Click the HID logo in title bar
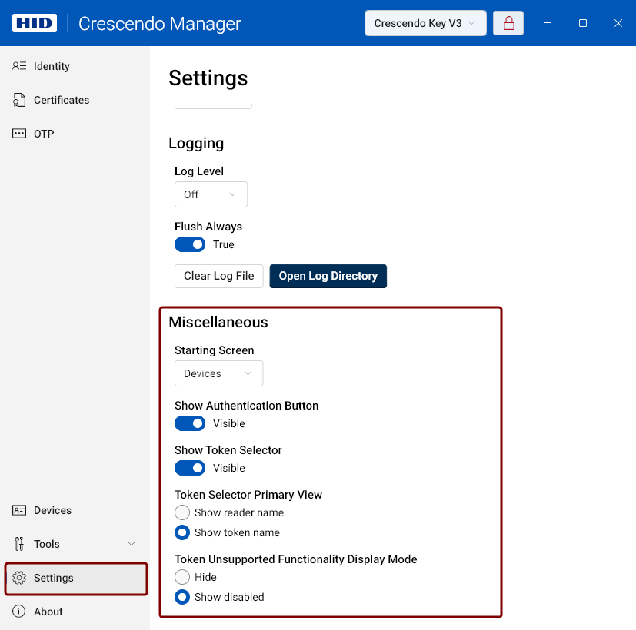Screen dimensions: 636x630 click(35, 23)
